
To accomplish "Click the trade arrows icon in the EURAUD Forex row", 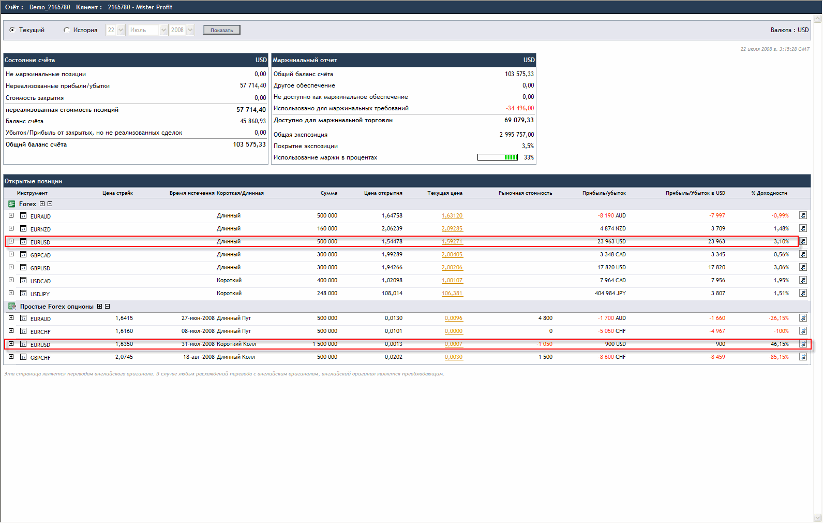I will tap(803, 215).
